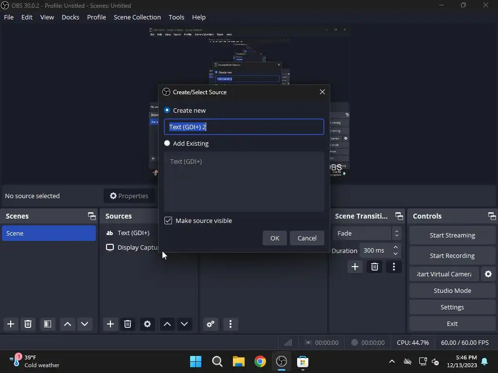Click the Text (GDI+) source row
This screenshot has width=498, height=373.
(x=133, y=233)
